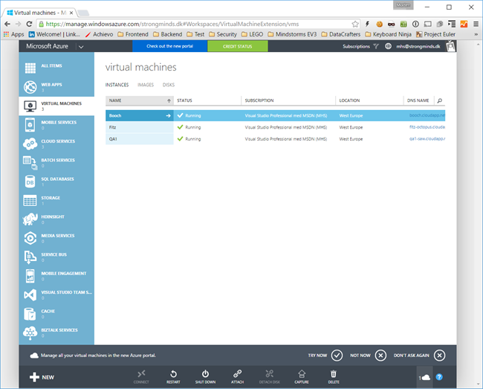Viewport: 483px width, 389px height.
Task: Open Visual Studio Team Services item
Action: point(56,295)
